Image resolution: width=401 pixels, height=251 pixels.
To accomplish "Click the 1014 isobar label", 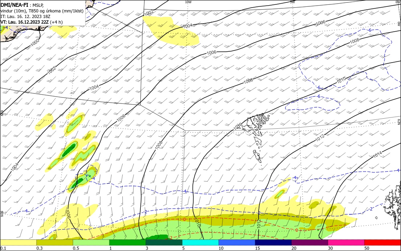I will coord(377,154).
